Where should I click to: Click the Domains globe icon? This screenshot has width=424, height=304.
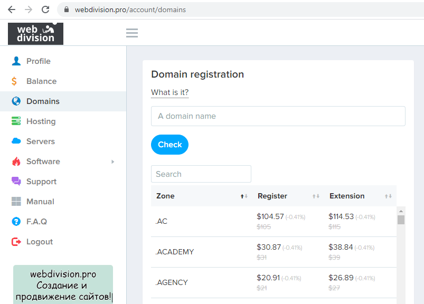point(16,101)
